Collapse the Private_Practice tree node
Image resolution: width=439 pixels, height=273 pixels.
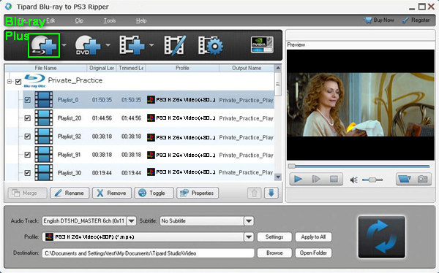tap(10, 82)
